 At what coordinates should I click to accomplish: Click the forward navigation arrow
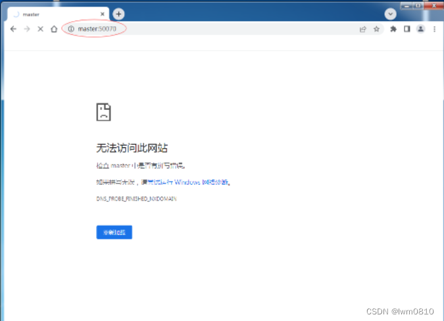pos(27,29)
